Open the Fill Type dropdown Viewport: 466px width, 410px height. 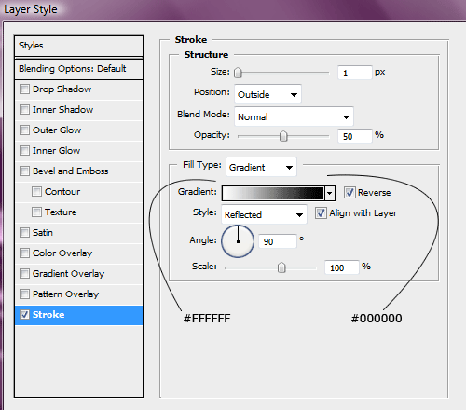[x=261, y=167]
